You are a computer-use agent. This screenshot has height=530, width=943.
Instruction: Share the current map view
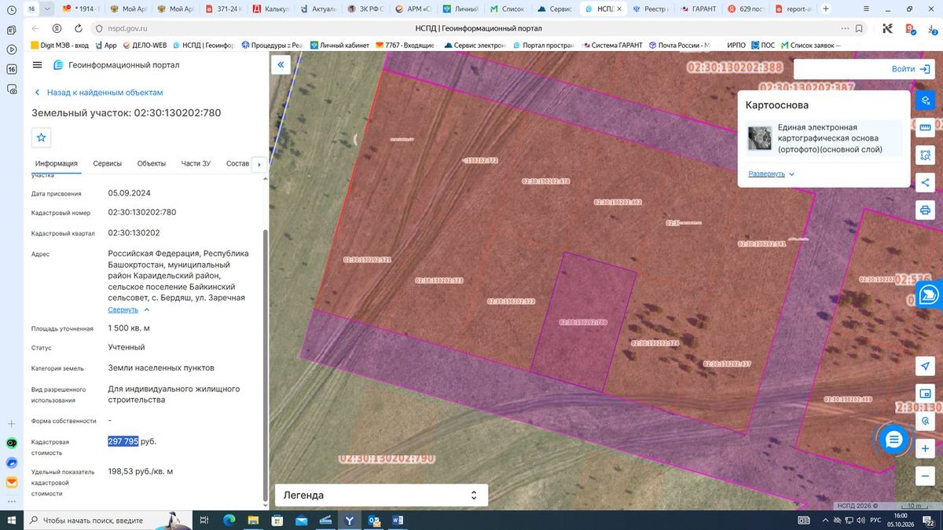[x=925, y=183]
